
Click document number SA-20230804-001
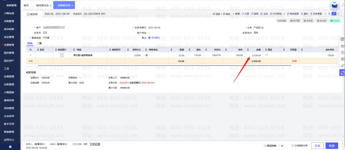95,14
